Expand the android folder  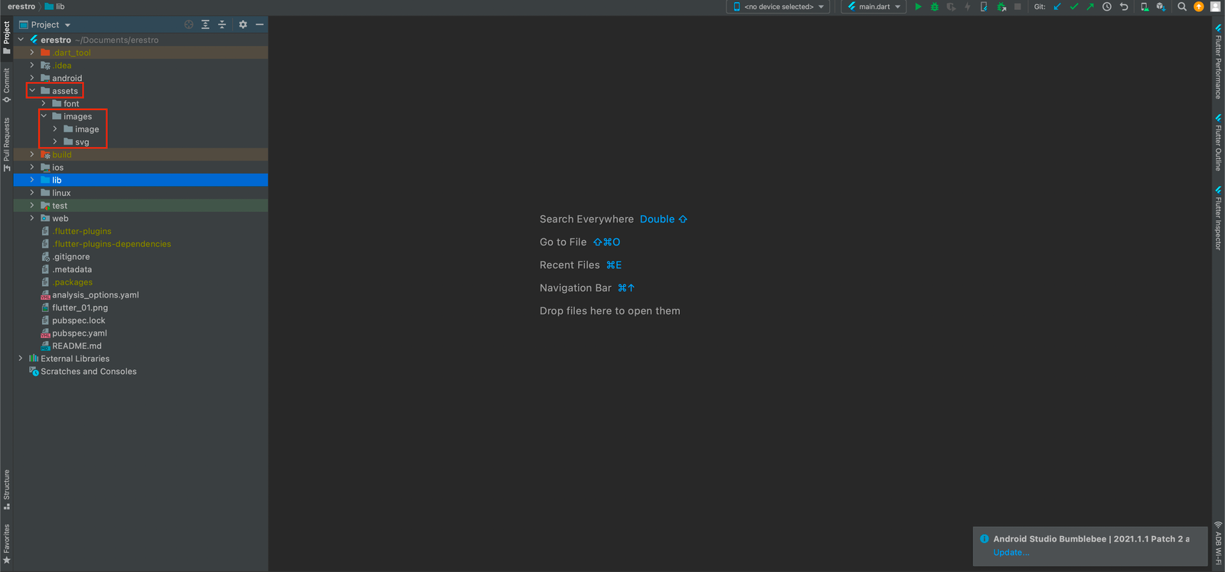[x=32, y=78]
